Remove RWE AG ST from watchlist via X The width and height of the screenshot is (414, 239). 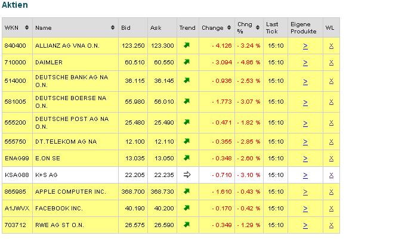[x=331, y=225]
